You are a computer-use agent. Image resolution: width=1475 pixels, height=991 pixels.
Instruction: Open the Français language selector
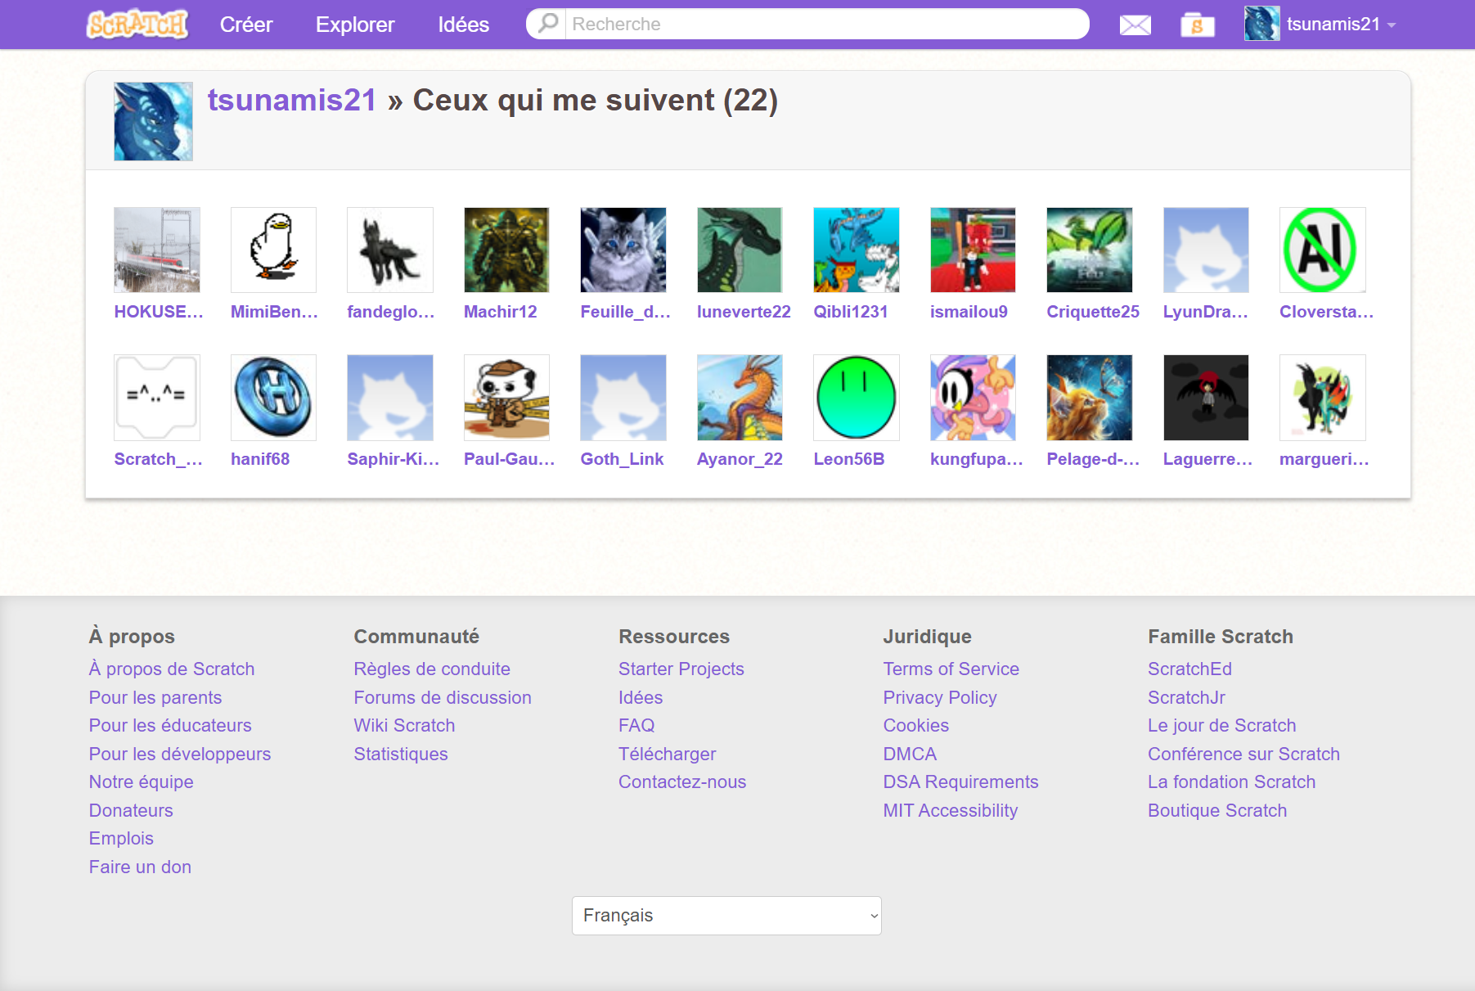click(x=726, y=915)
